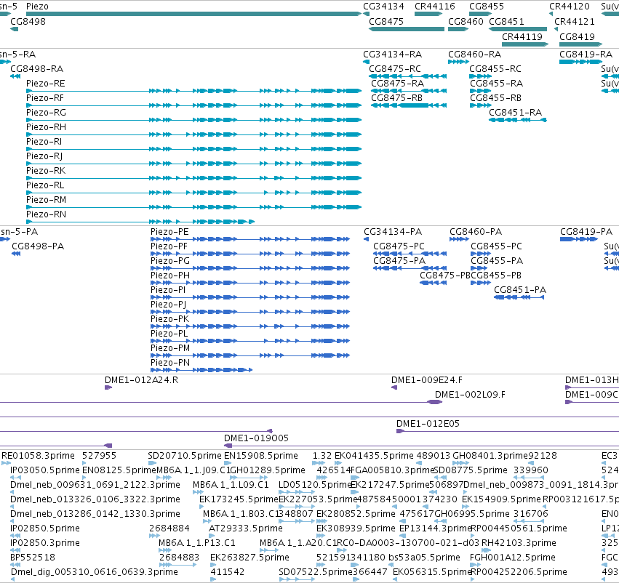
Task: Select the CG34134-PA protein label
Action: (393, 232)
